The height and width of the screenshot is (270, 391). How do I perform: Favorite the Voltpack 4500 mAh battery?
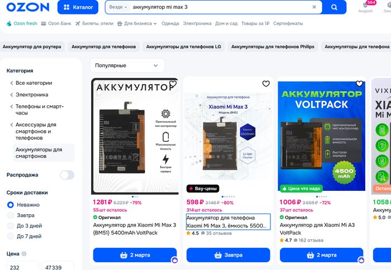[359, 84]
